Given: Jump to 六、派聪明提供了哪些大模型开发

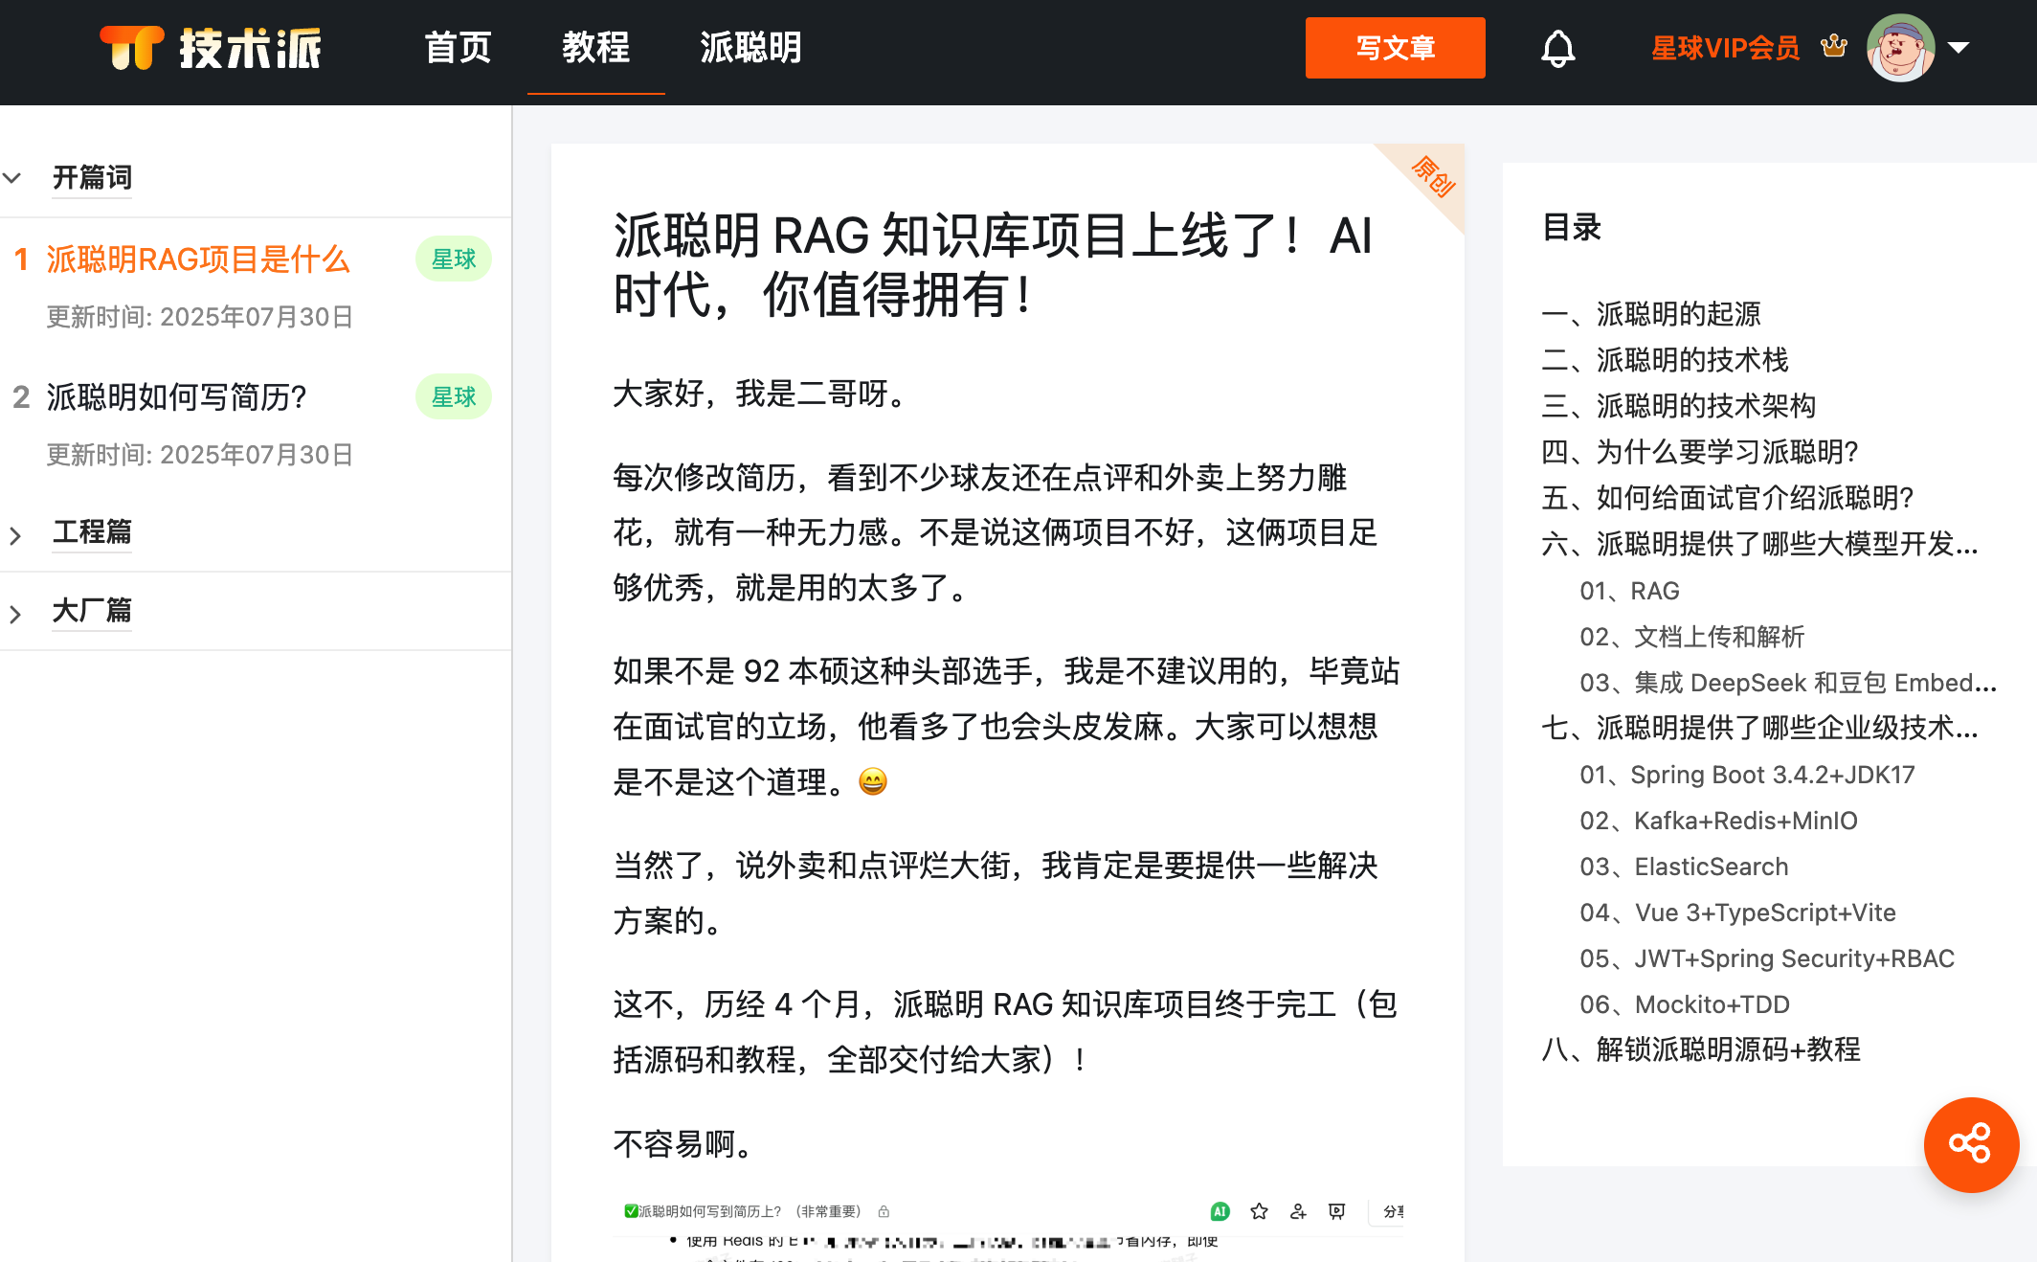Looking at the screenshot, I should click(x=1759, y=543).
